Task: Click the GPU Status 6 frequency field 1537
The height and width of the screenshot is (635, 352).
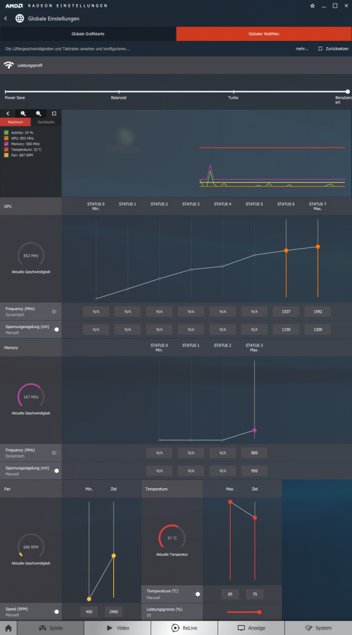Action: [286, 311]
